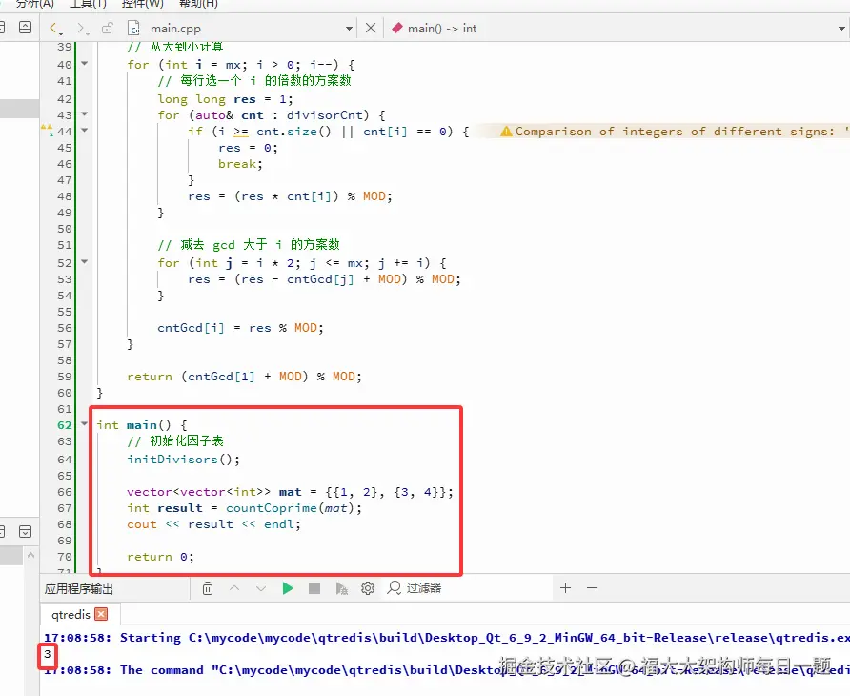Open the 帮助(H) menu
Viewport: 850px width, 696px height.
[198, 4]
